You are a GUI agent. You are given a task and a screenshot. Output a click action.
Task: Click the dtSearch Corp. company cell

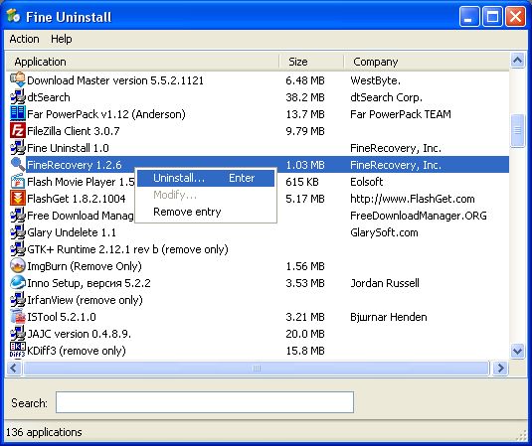(387, 97)
